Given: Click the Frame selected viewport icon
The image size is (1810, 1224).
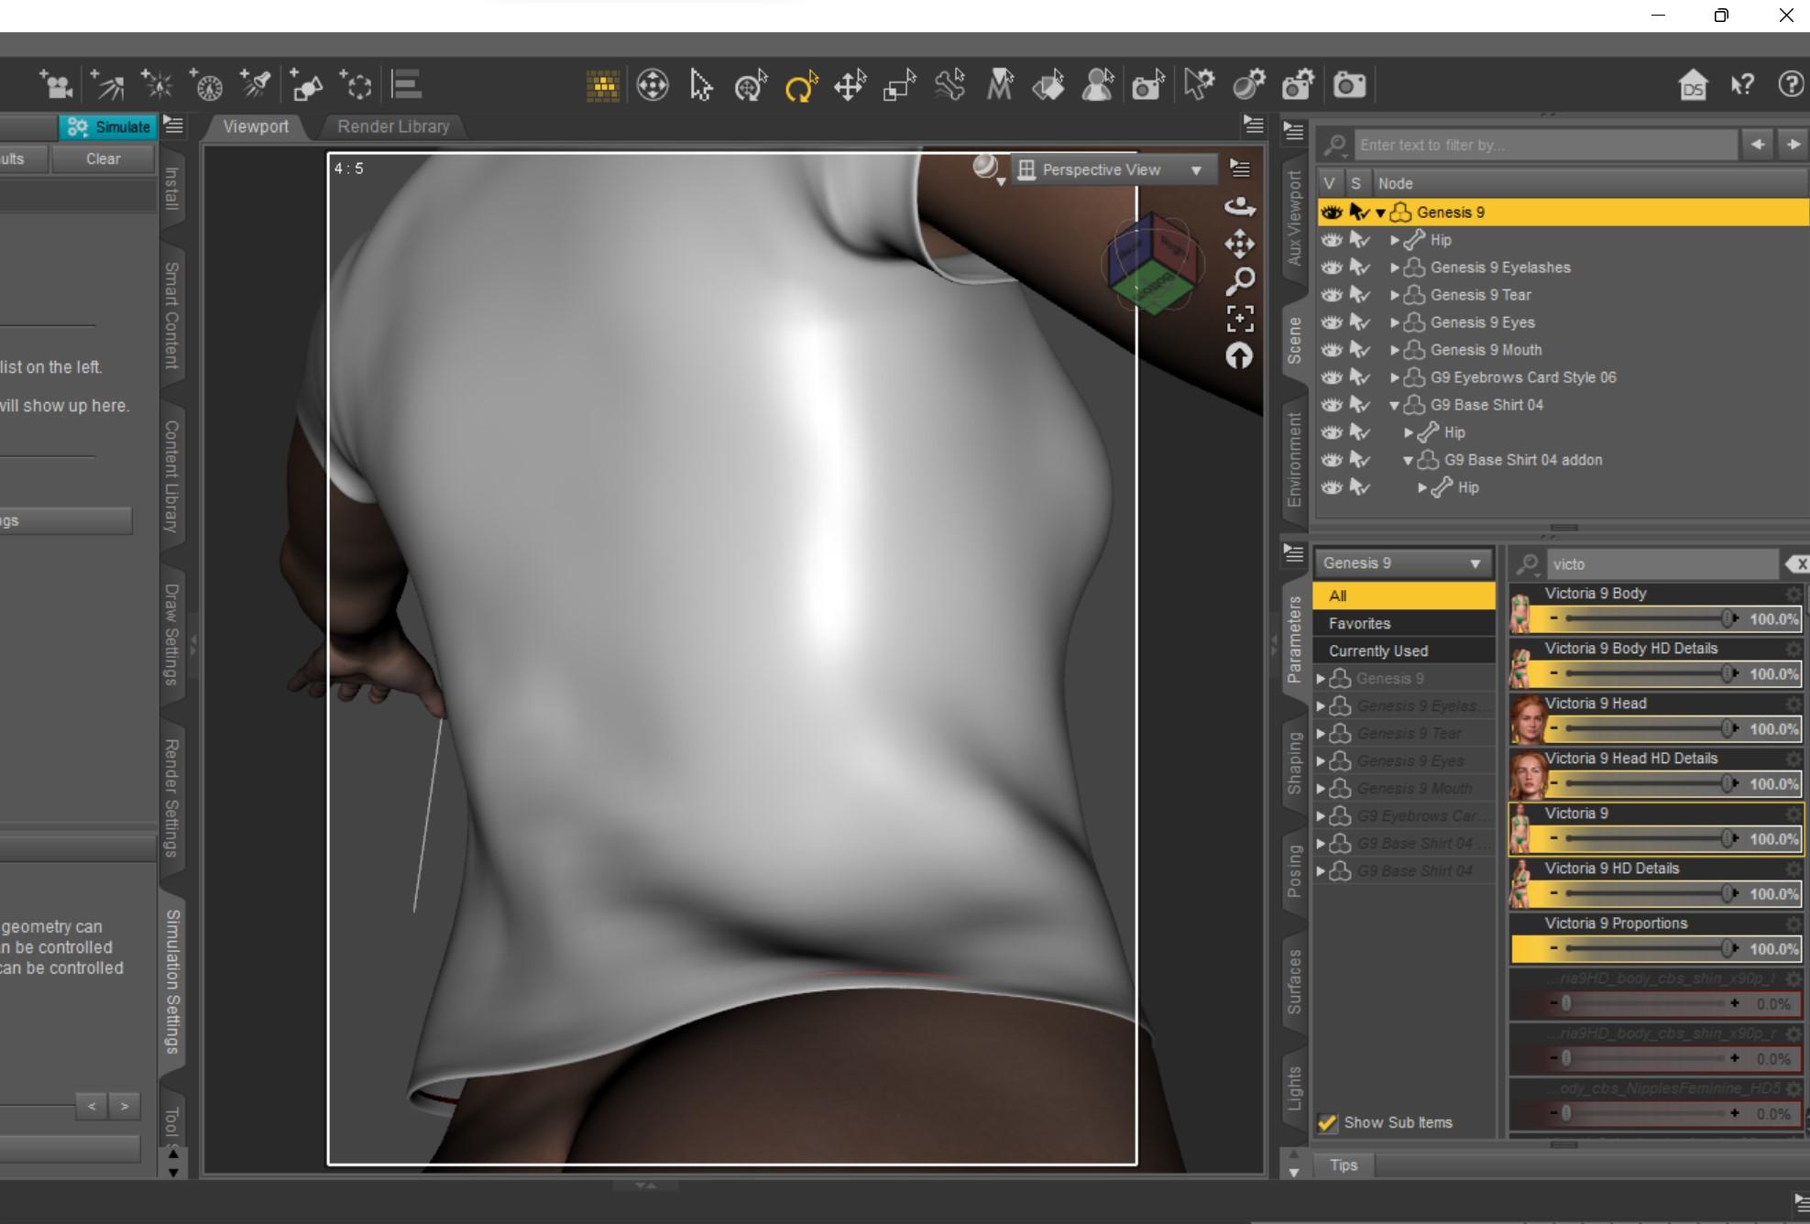Looking at the screenshot, I should 1240,318.
